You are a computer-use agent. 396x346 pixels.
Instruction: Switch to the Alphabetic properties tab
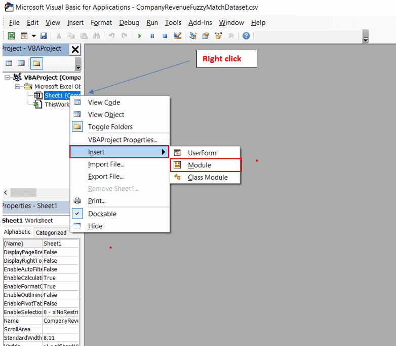pos(17,232)
